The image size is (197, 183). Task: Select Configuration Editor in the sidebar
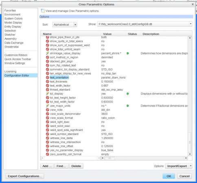coord(17,76)
